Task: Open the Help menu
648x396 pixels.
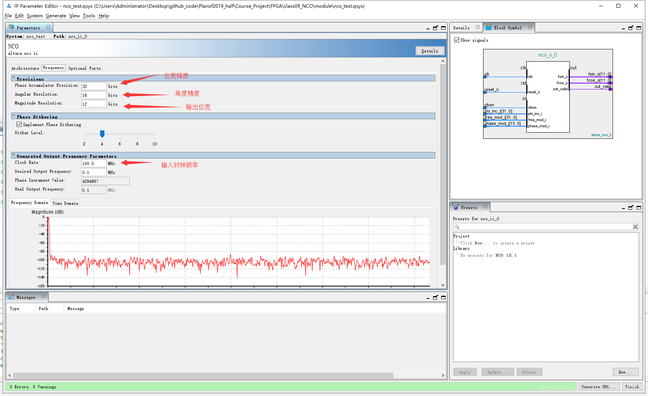Action: pos(104,16)
